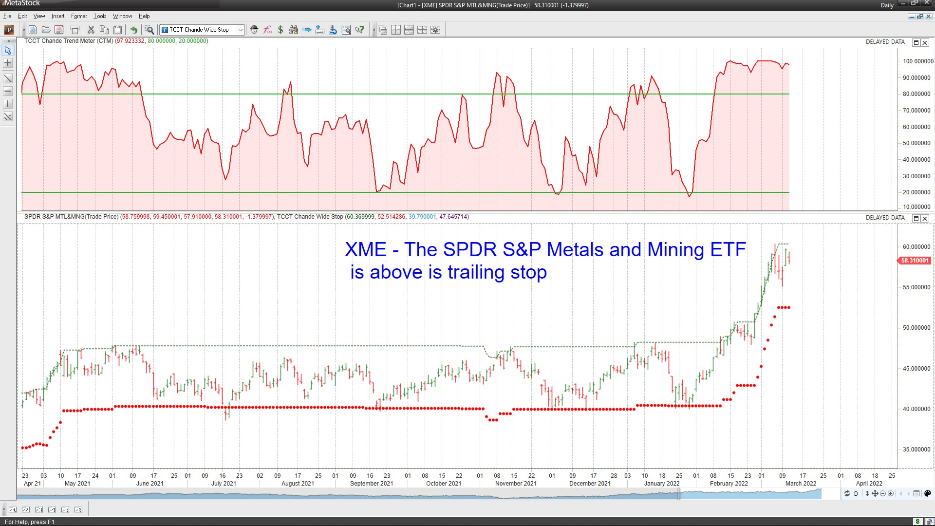Select the vertical line tool
The width and height of the screenshot is (935, 526).
8,104
